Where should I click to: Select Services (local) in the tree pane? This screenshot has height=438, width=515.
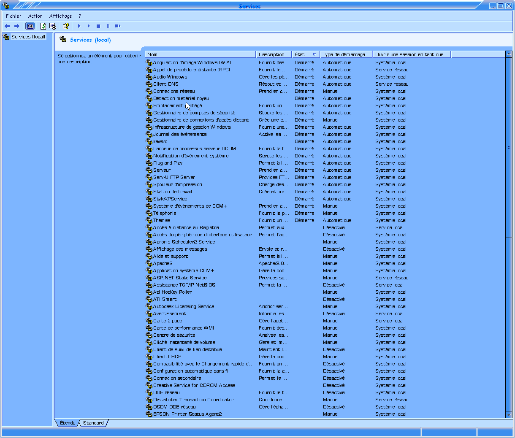28,37
